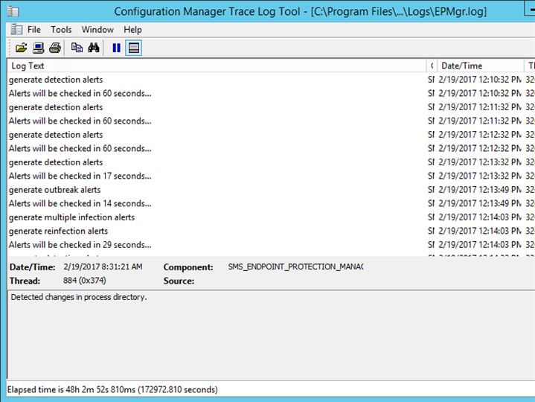Click the Open on Server computer icon

[38, 48]
